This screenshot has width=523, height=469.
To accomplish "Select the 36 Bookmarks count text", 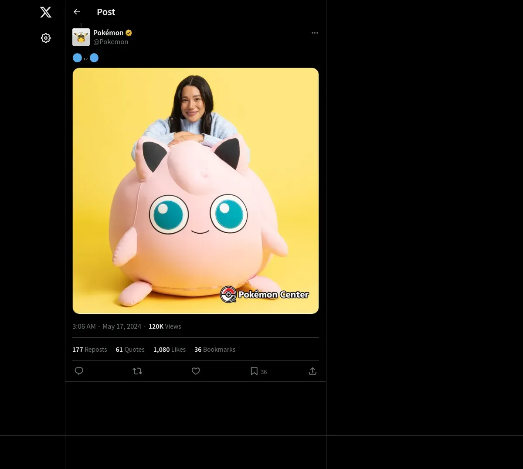I will 215,350.
